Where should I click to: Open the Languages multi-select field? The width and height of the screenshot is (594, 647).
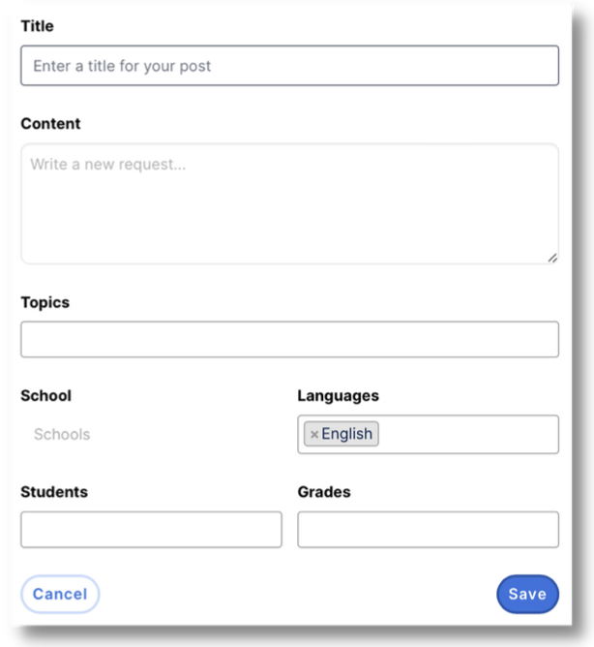click(469, 434)
